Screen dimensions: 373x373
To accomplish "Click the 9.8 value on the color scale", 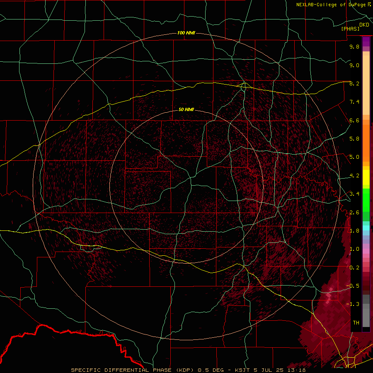I will click(x=354, y=46).
